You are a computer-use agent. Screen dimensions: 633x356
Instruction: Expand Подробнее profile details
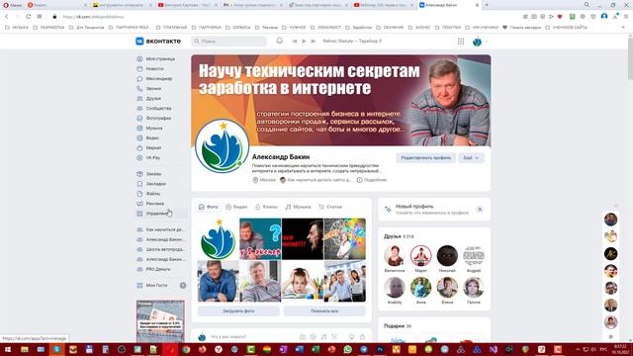(372, 180)
